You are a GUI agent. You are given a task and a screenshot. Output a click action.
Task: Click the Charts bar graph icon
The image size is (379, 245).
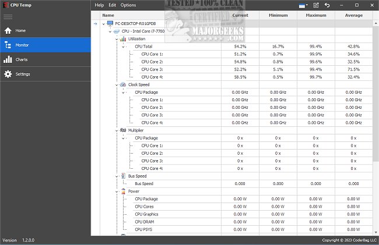coord(8,59)
